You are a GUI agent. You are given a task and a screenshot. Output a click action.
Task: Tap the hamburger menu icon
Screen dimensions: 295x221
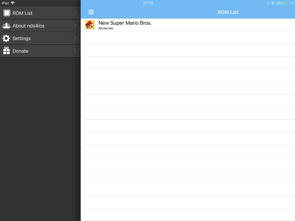point(91,12)
